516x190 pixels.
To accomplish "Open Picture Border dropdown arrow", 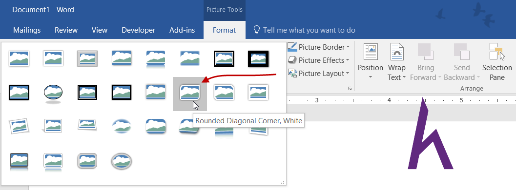I will 348,47.
